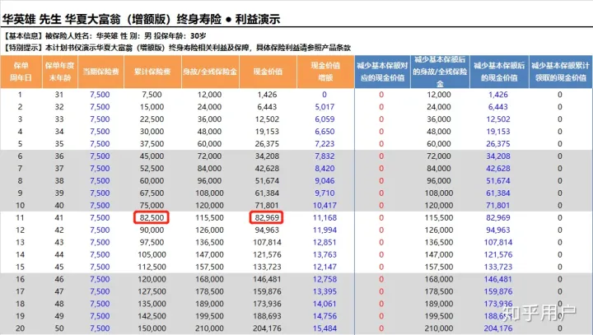
Task: Click the 减少基本保额累计领取的现金价值 blue header
Action: pyautogui.click(x=561, y=72)
